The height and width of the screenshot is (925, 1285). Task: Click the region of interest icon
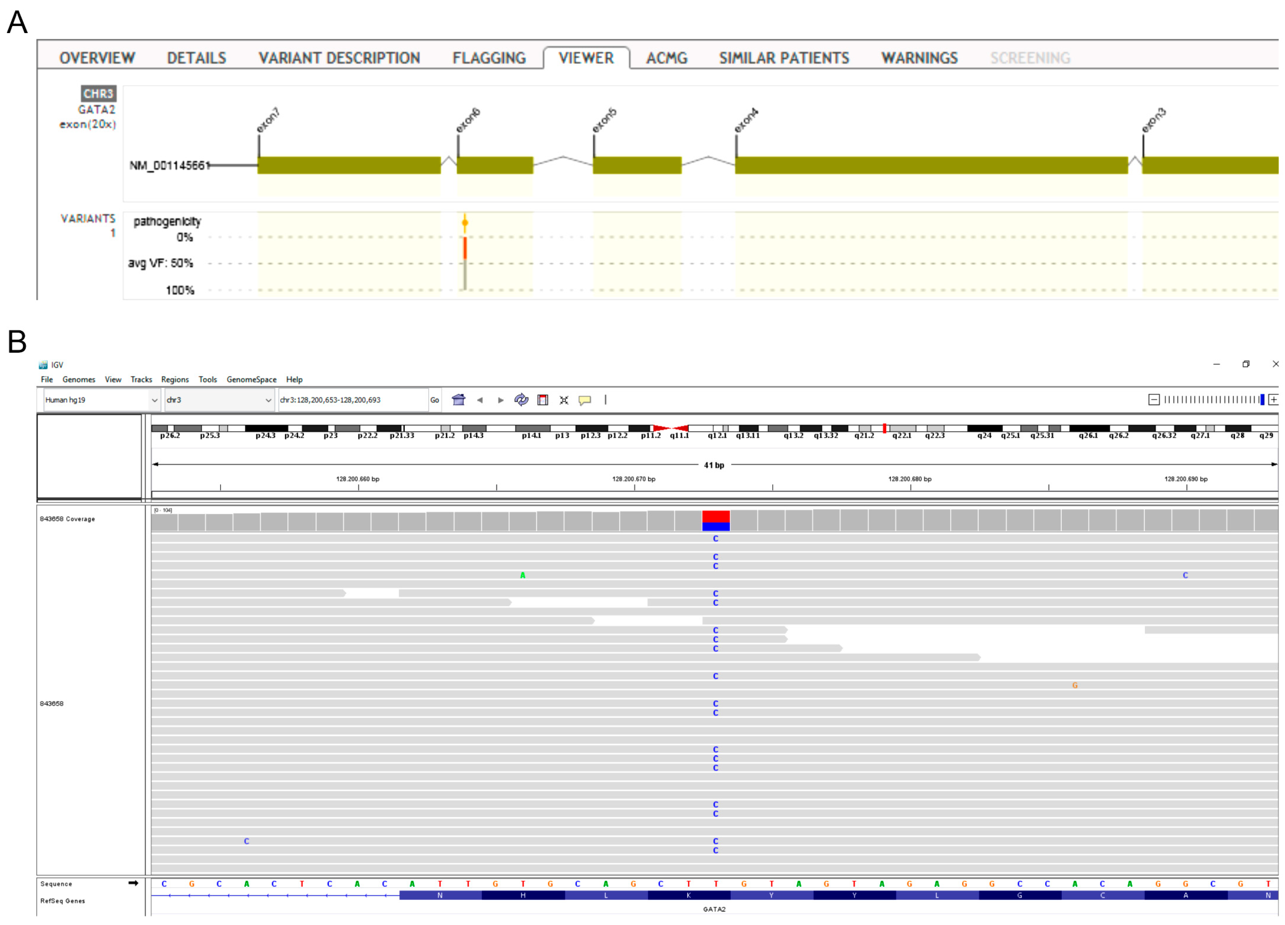coord(542,400)
